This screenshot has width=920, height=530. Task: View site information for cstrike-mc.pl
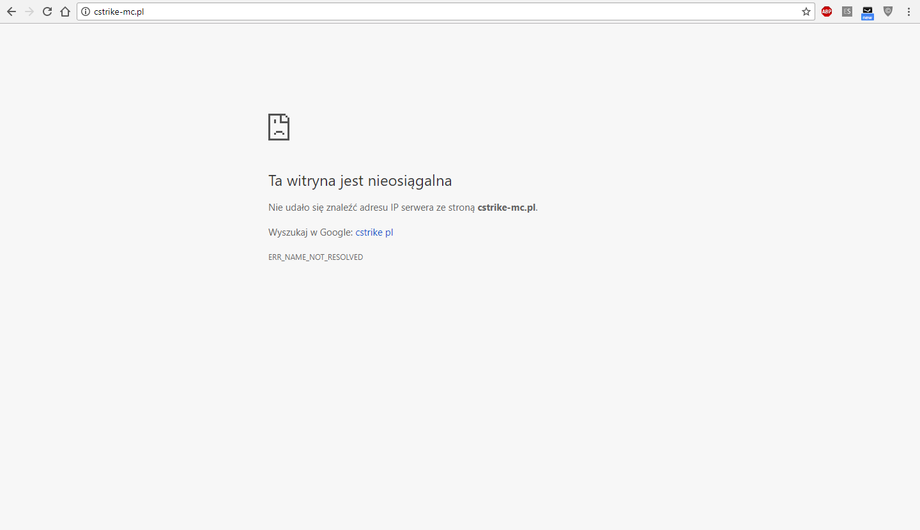coord(86,11)
